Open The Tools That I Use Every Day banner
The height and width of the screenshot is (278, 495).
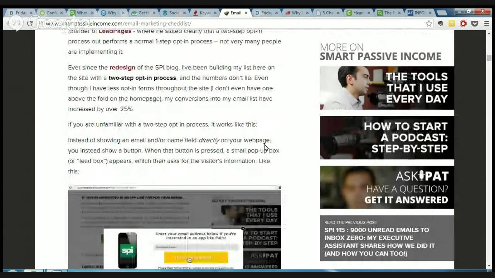tap(387, 88)
